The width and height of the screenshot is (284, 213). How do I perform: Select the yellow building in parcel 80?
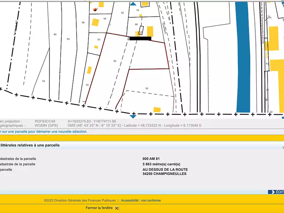pyautogui.click(x=150, y=31)
